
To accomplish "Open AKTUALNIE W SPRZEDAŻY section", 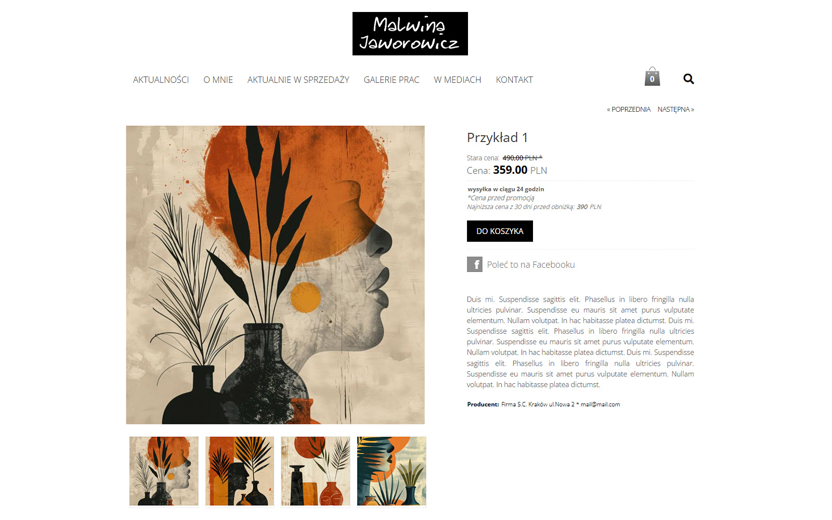I will pos(298,80).
